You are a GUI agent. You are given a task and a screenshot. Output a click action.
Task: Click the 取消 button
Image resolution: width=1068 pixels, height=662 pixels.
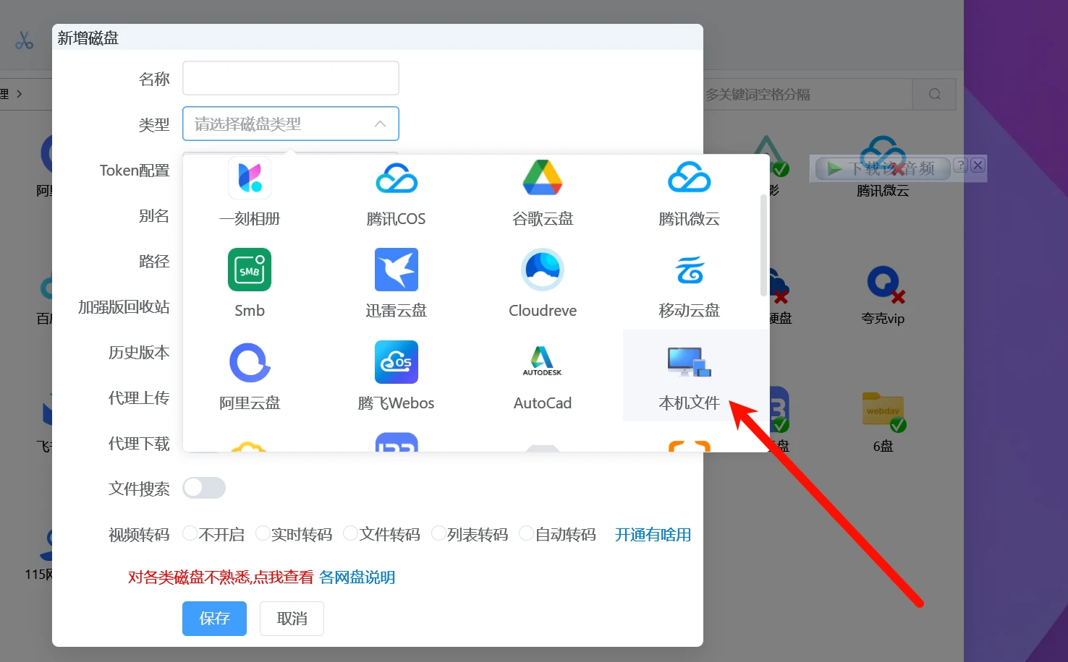pyautogui.click(x=292, y=619)
